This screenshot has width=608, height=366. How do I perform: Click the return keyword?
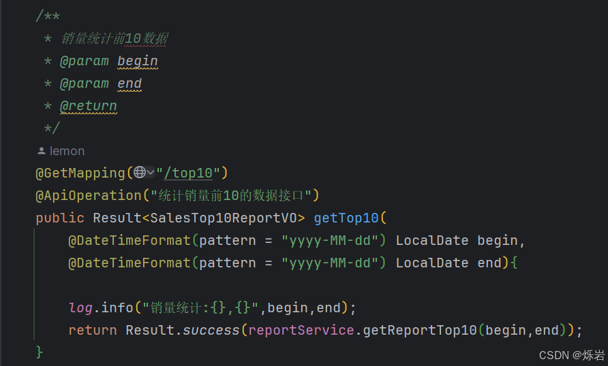(93, 330)
